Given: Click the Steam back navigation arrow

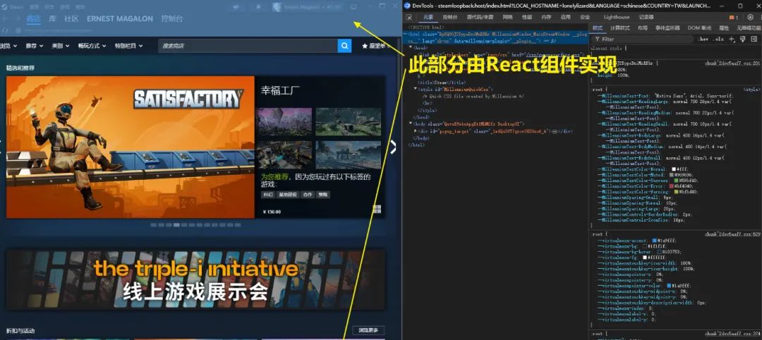Looking at the screenshot, I should 5,18.
